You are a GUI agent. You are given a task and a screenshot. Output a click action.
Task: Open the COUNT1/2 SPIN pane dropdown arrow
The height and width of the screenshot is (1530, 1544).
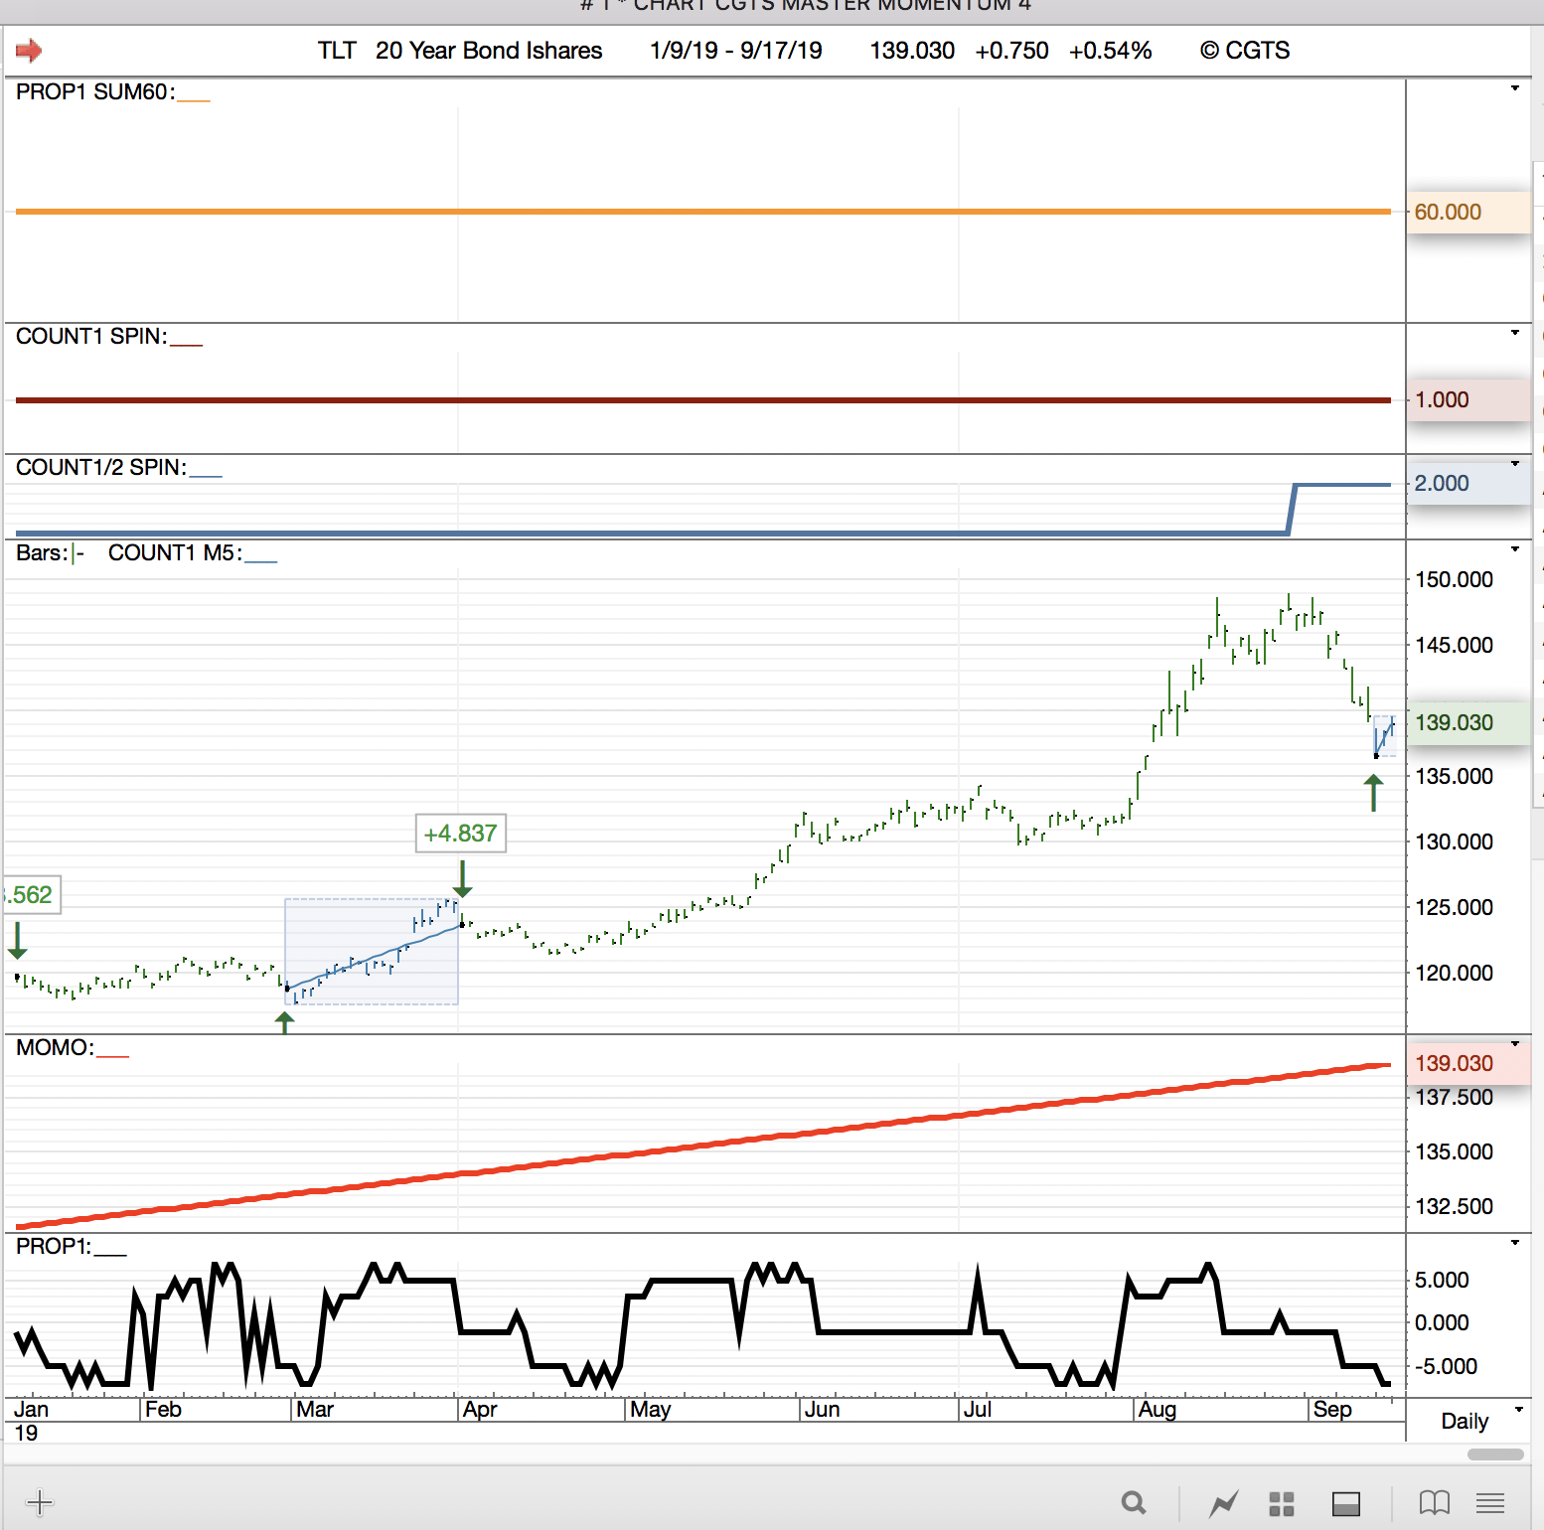click(x=1515, y=464)
